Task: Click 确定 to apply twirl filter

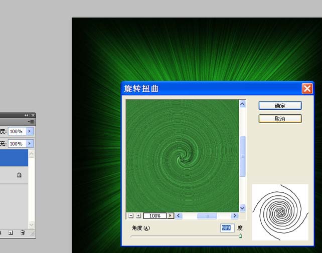Action: [x=280, y=106]
